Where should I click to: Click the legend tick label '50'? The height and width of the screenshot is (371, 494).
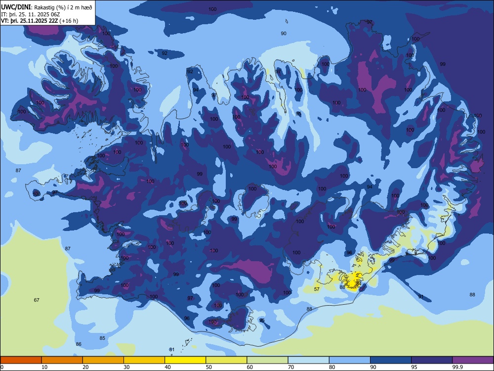[x=209, y=367]
